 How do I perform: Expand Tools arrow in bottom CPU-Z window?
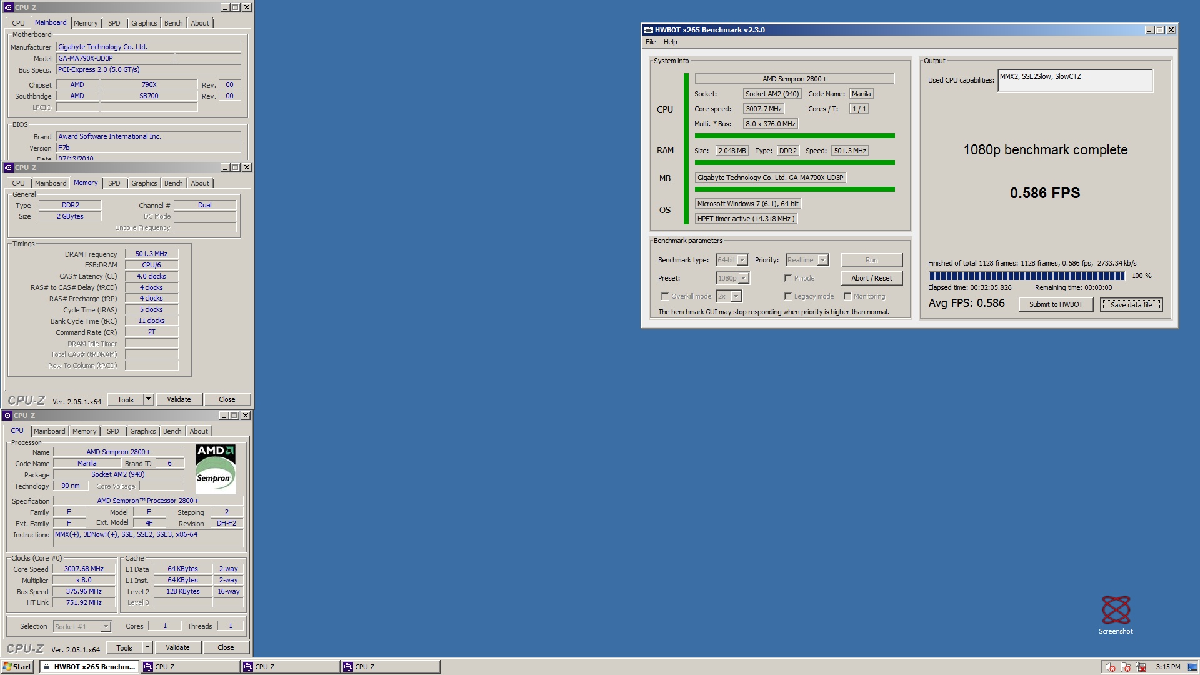pyautogui.click(x=147, y=647)
